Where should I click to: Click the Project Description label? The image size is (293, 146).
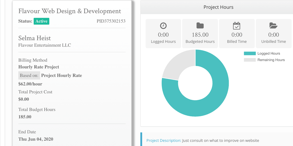click(164, 140)
